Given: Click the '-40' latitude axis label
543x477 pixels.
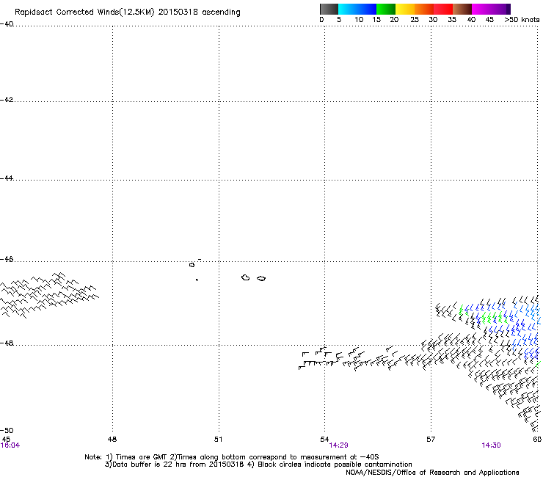Looking at the screenshot, I should [x=7, y=24].
